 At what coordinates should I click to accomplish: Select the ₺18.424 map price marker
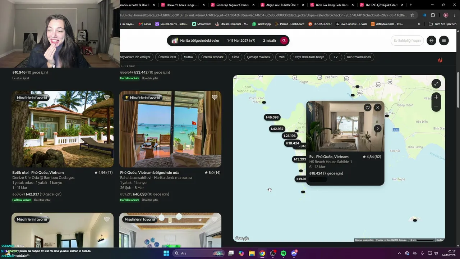tap(293, 143)
